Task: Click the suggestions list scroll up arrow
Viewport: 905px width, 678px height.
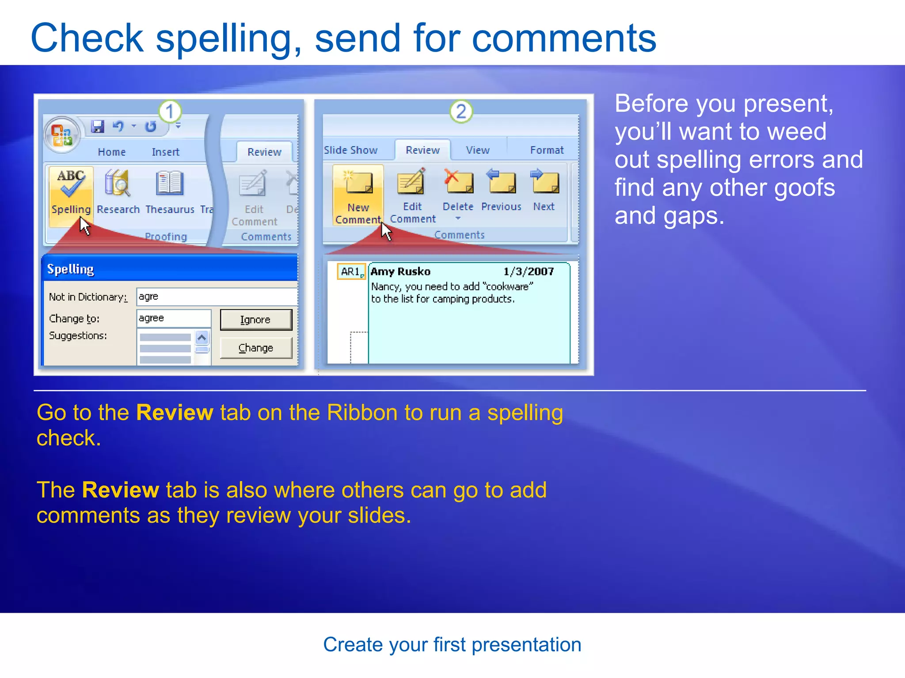Action: pyautogui.click(x=202, y=338)
